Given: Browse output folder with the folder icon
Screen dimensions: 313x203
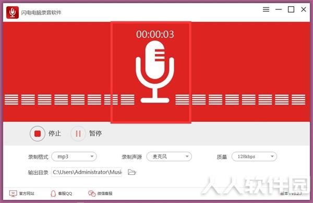Looking at the screenshot, I should pos(132,172).
